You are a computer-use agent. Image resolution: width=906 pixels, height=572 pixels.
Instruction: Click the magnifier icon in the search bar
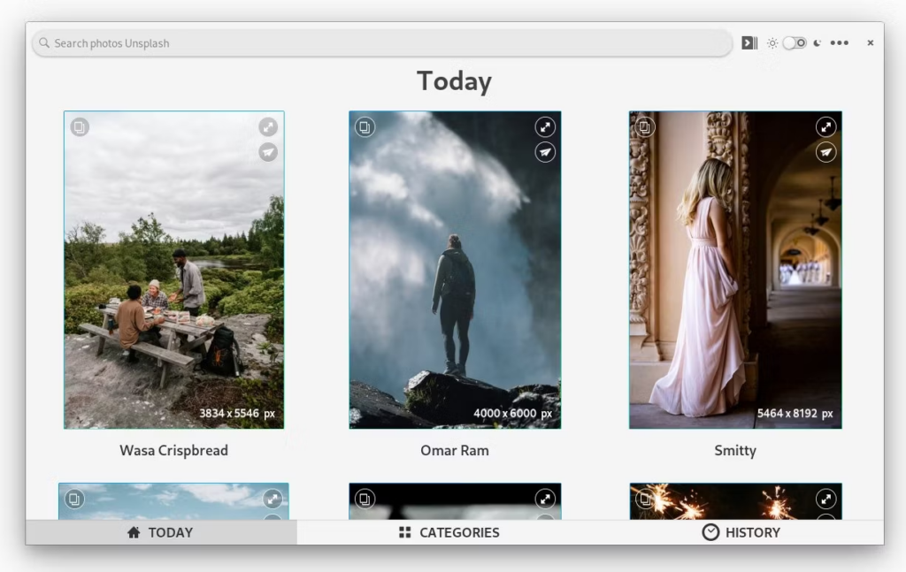pos(44,42)
